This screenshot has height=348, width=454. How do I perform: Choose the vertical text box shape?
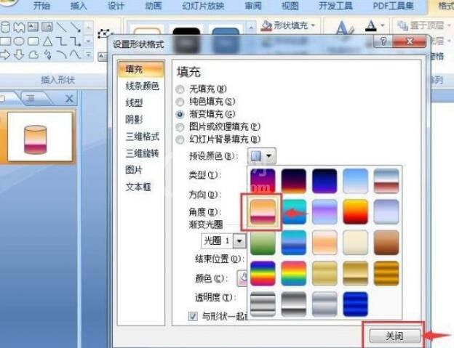point(47,27)
